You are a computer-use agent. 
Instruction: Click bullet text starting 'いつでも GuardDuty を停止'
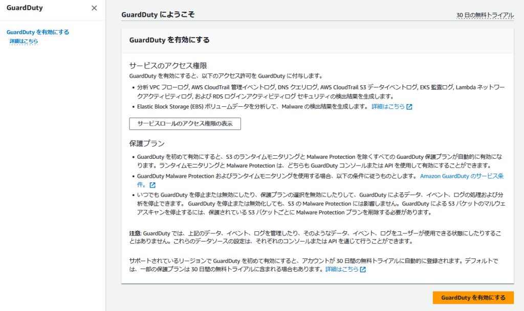point(321,203)
